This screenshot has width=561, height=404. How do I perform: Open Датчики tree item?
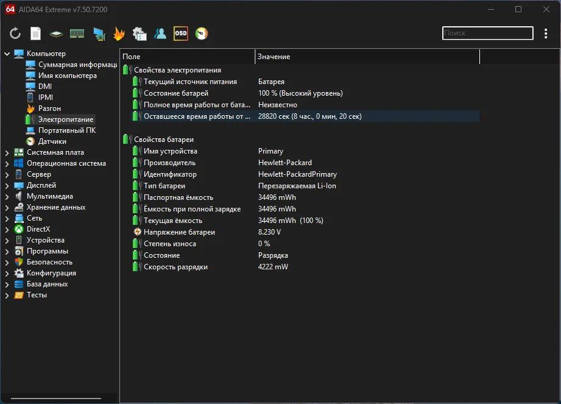tap(52, 141)
